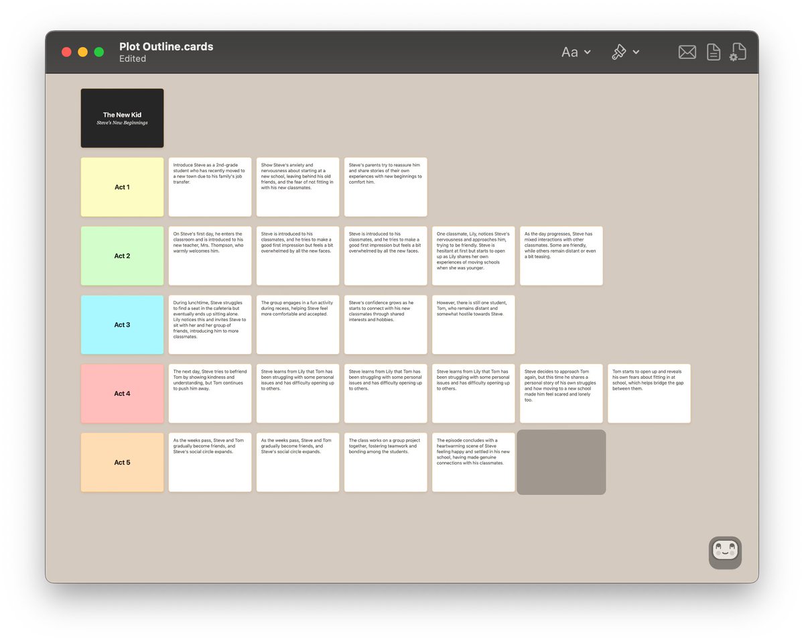Click the plain document export icon
The height and width of the screenshot is (643, 804).
tap(712, 52)
